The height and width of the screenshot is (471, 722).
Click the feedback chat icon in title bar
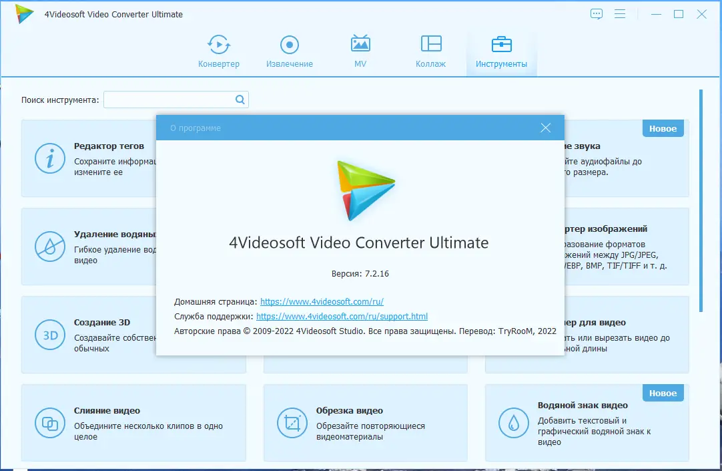[597, 14]
